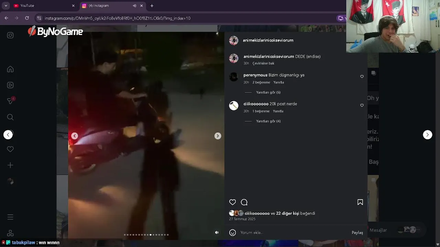The height and width of the screenshot is (247, 440).
Task: Click the address bar URL
Action: [118, 18]
